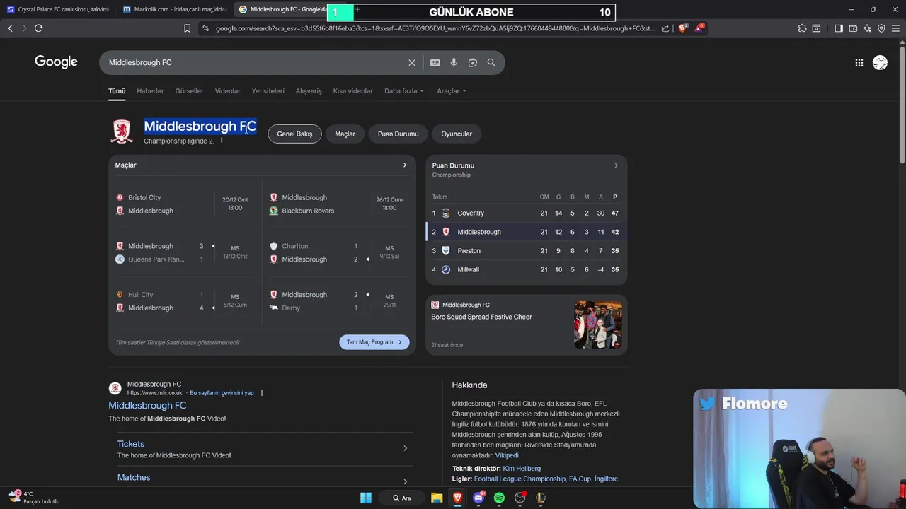Open the share page icon in the address bar
This screenshot has height=509, width=906.
(x=665, y=28)
